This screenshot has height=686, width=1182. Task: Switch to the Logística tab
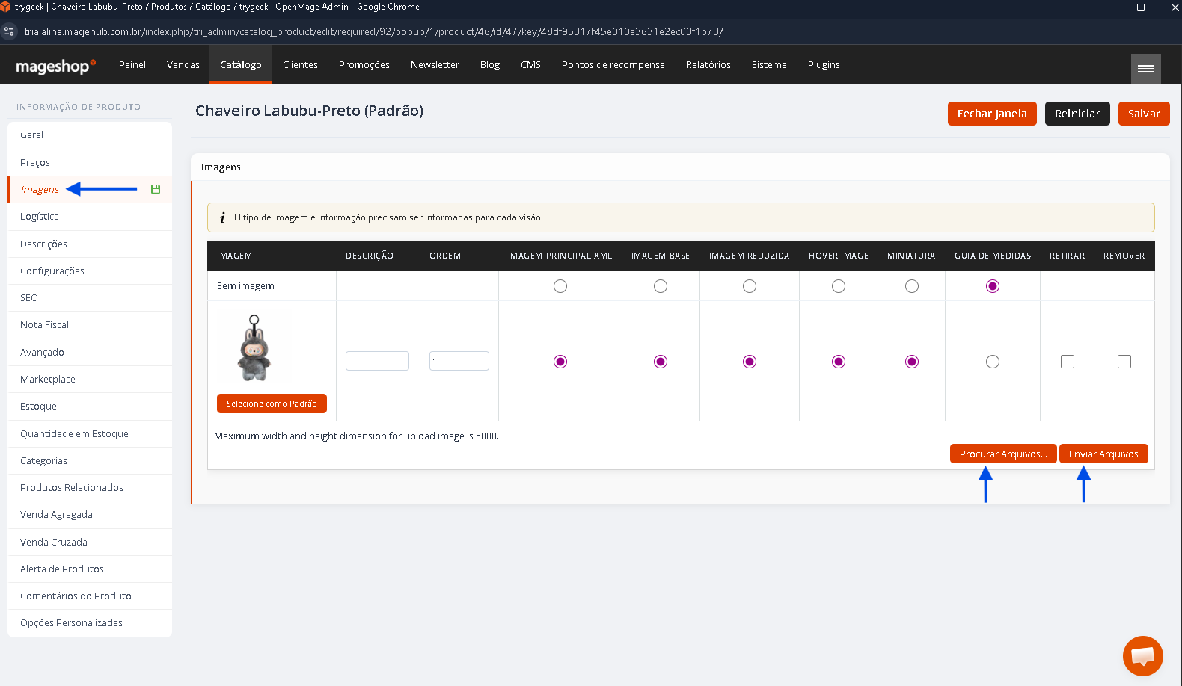click(90, 217)
